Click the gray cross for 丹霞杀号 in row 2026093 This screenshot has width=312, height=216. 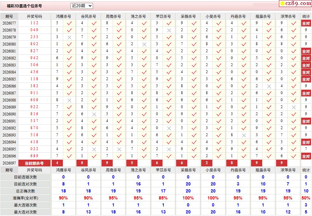coord(244,135)
